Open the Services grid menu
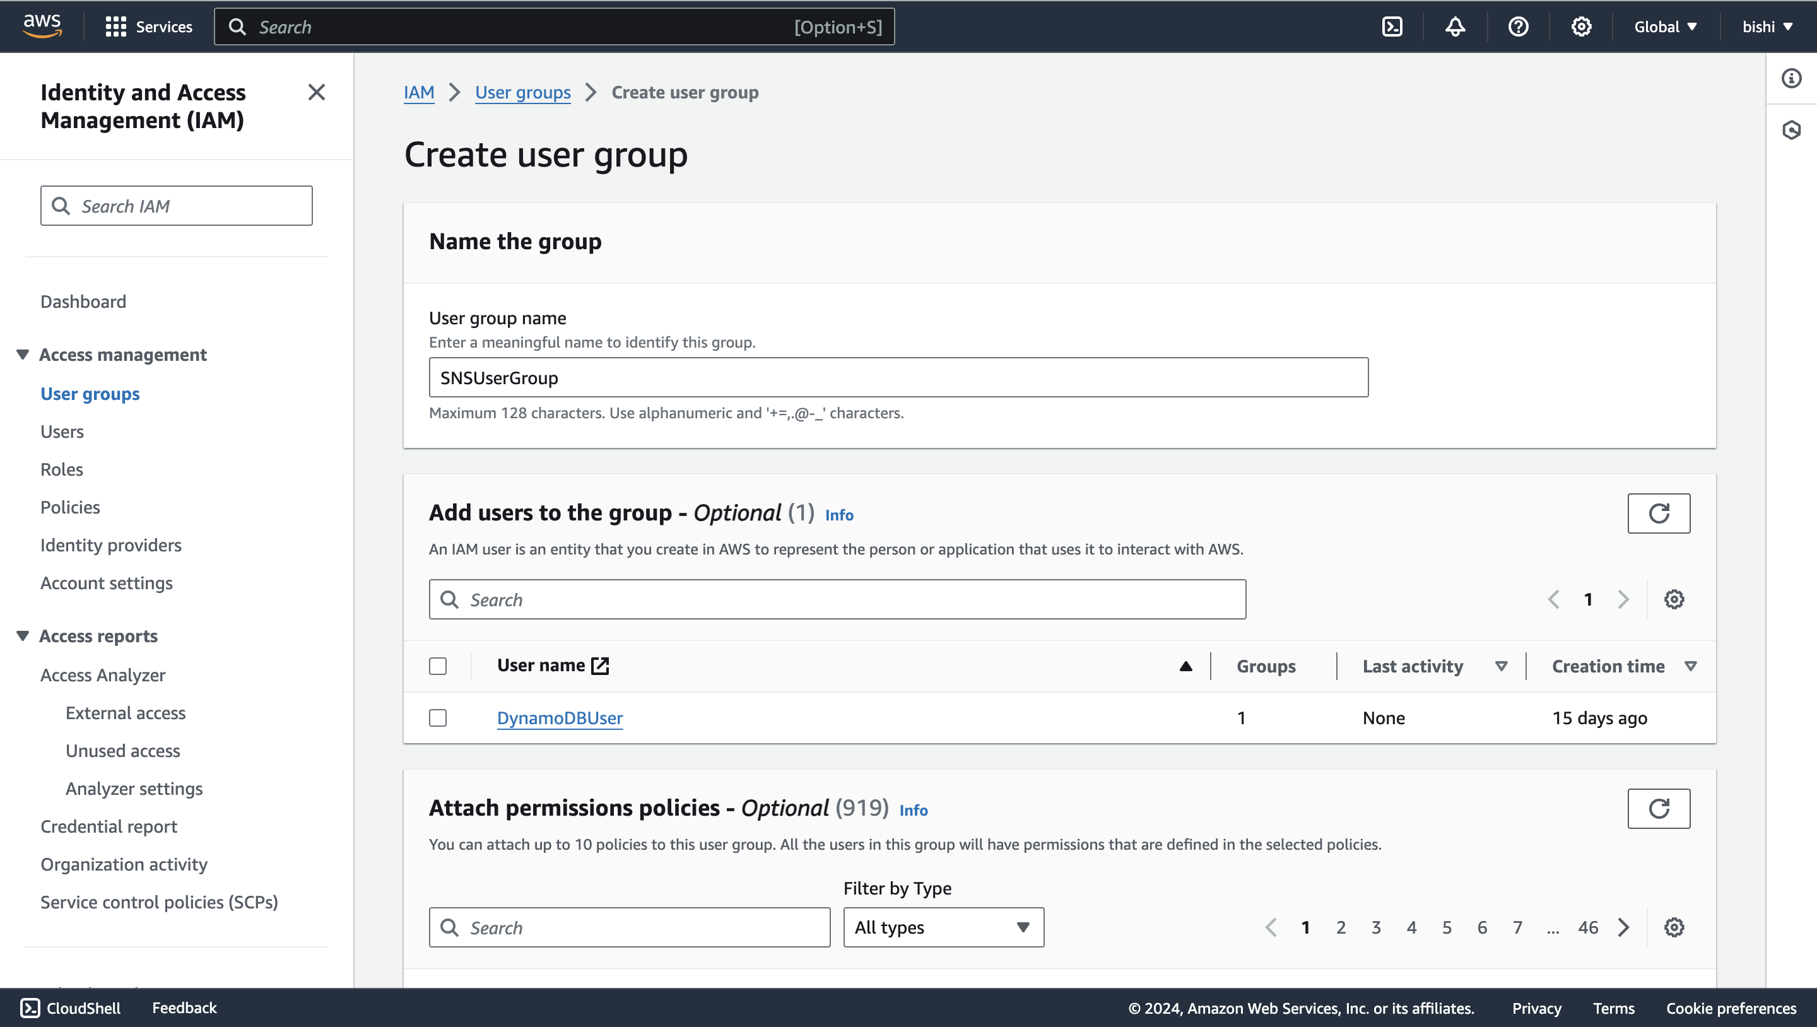This screenshot has width=1817, height=1027. pyautogui.click(x=148, y=26)
